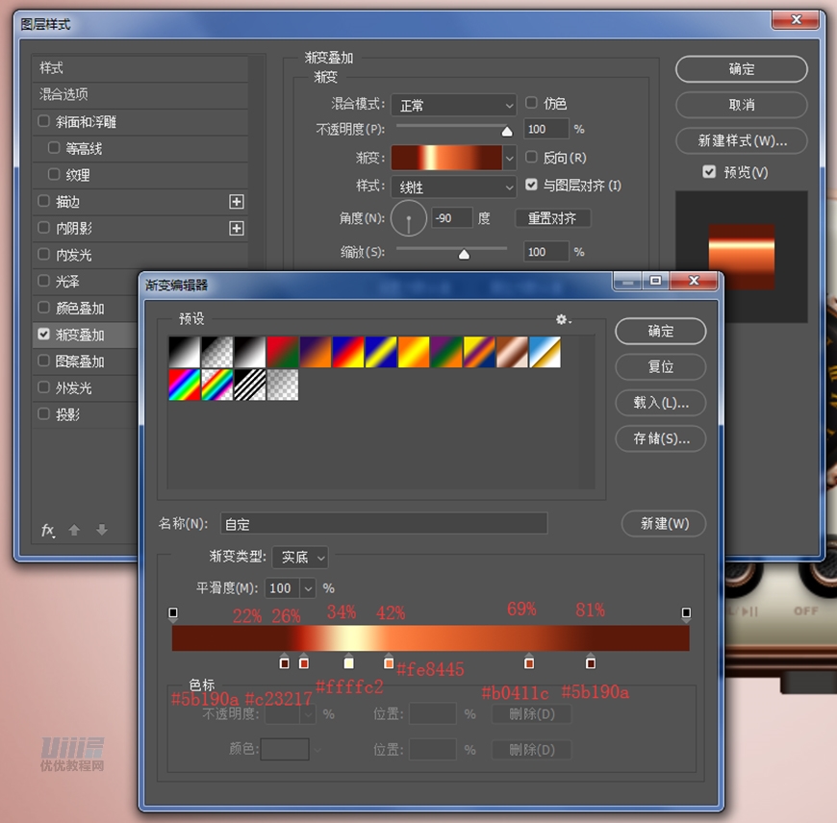Click the up arrow icon next to fx

click(74, 531)
